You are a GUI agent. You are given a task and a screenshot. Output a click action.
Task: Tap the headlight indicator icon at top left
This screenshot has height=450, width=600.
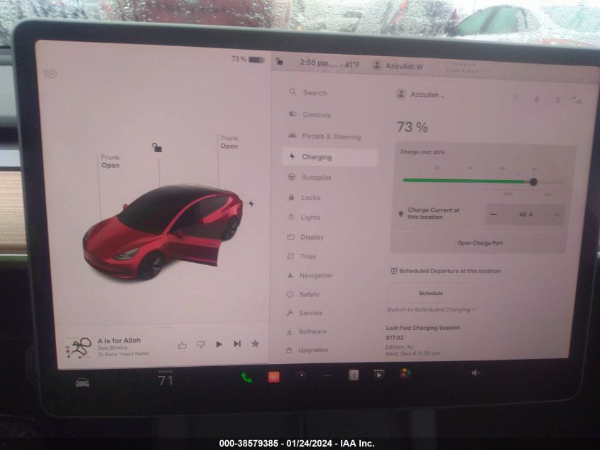[50, 73]
